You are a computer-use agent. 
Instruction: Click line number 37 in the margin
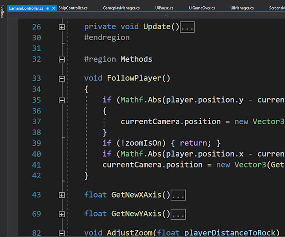click(36, 122)
